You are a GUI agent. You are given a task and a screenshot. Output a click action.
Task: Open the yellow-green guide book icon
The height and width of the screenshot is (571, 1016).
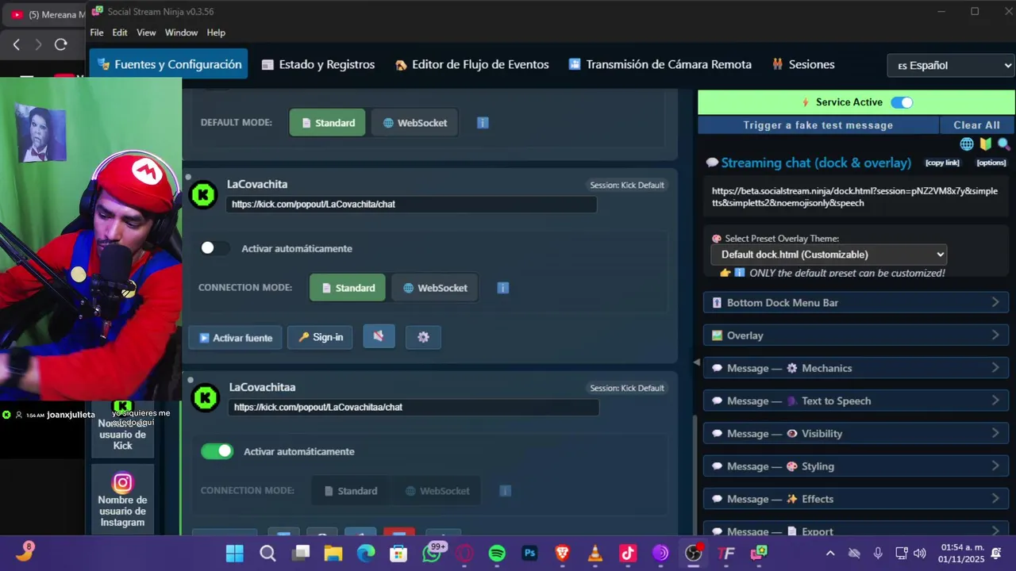click(986, 144)
